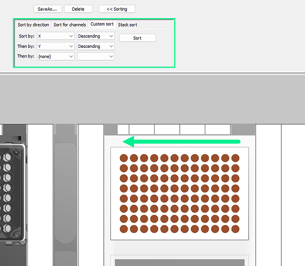305x266 pixels.
Task: Click the narrow gray carrier strip
Action: [x=66, y=195]
